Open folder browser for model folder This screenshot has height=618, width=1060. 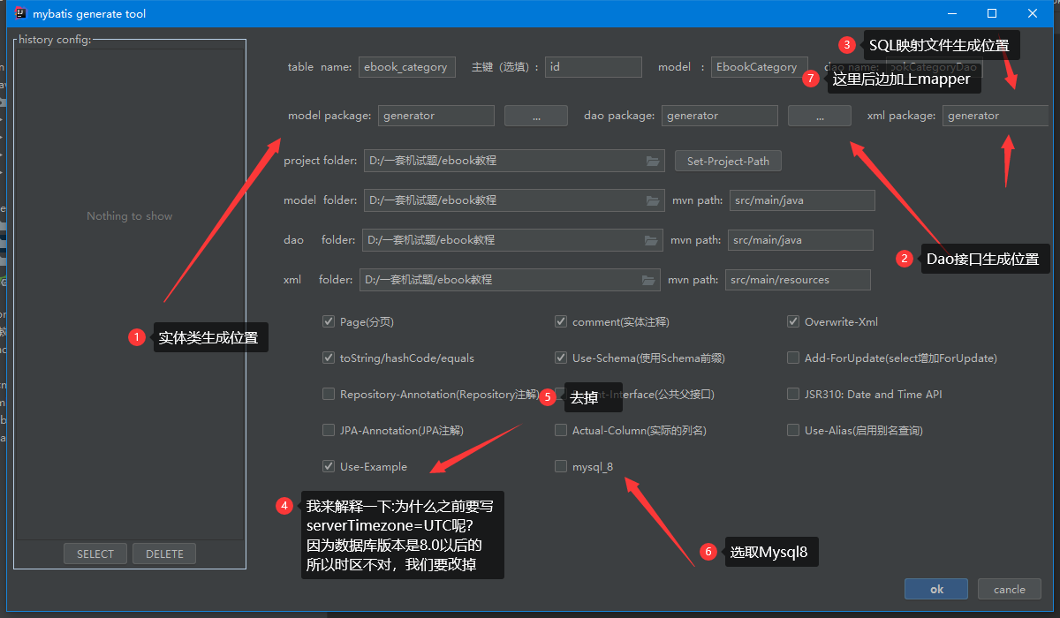(653, 200)
